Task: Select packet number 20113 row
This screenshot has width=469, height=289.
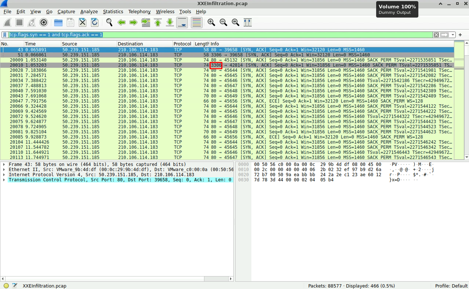Action: pyautogui.click(x=227, y=157)
